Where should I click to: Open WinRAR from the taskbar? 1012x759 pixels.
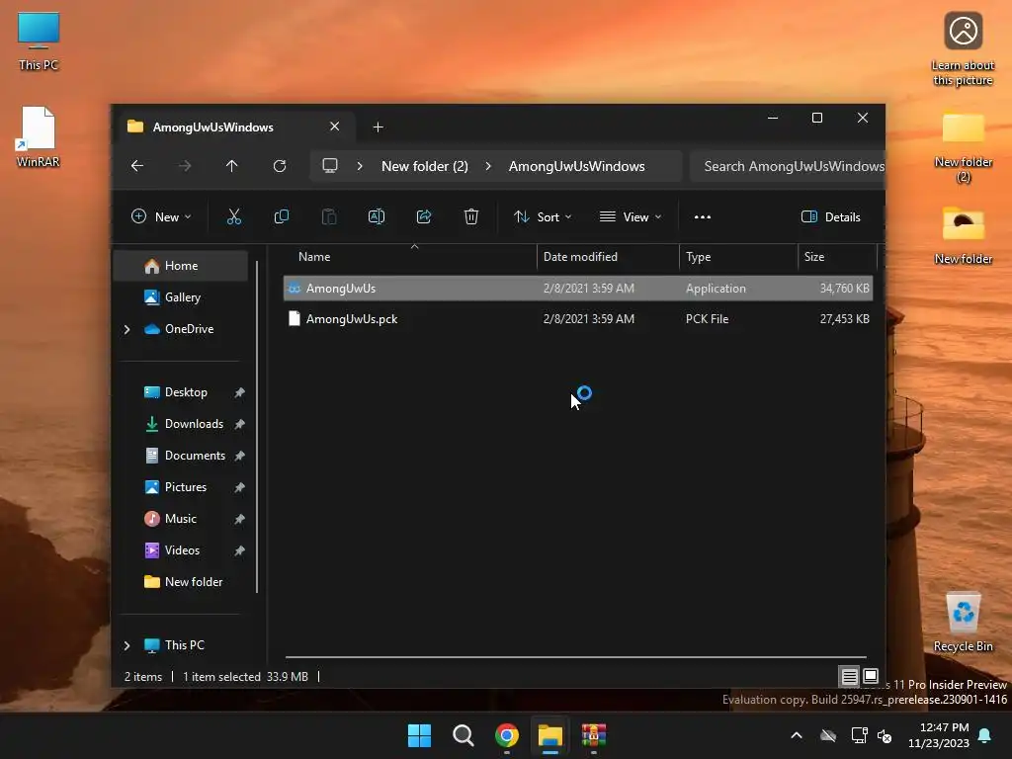[594, 735]
